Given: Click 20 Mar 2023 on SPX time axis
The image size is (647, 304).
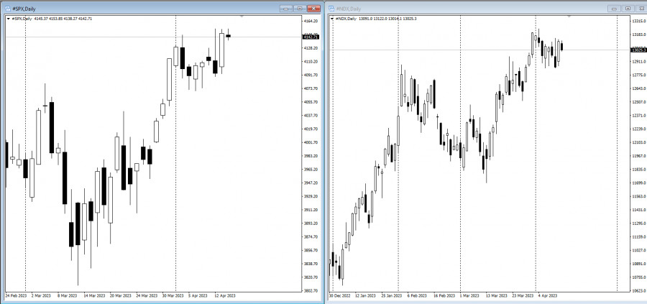Looking at the screenshot, I should (x=121, y=296).
